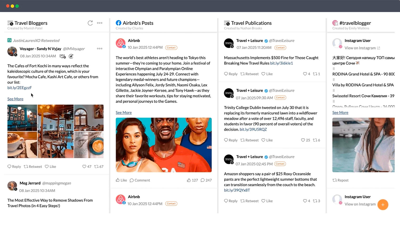The height and width of the screenshot is (230, 400).
Task: Like the Massachusetts $500 fine tweet
Action: coord(267,74)
